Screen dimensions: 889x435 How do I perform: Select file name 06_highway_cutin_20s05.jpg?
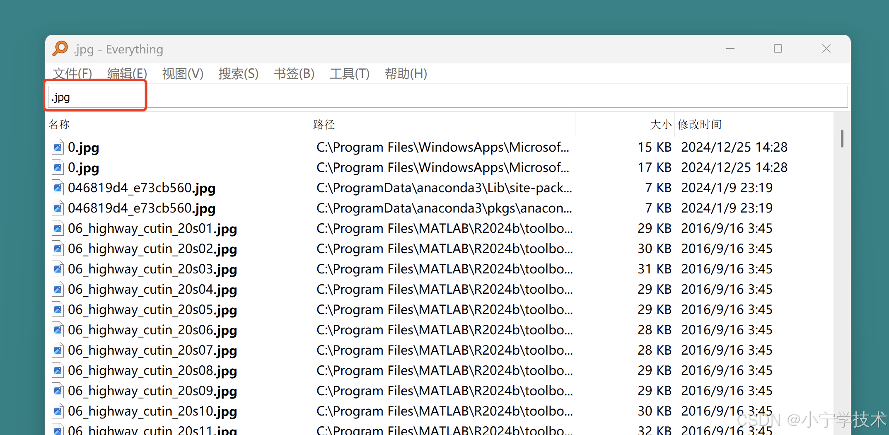[x=152, y=310]
